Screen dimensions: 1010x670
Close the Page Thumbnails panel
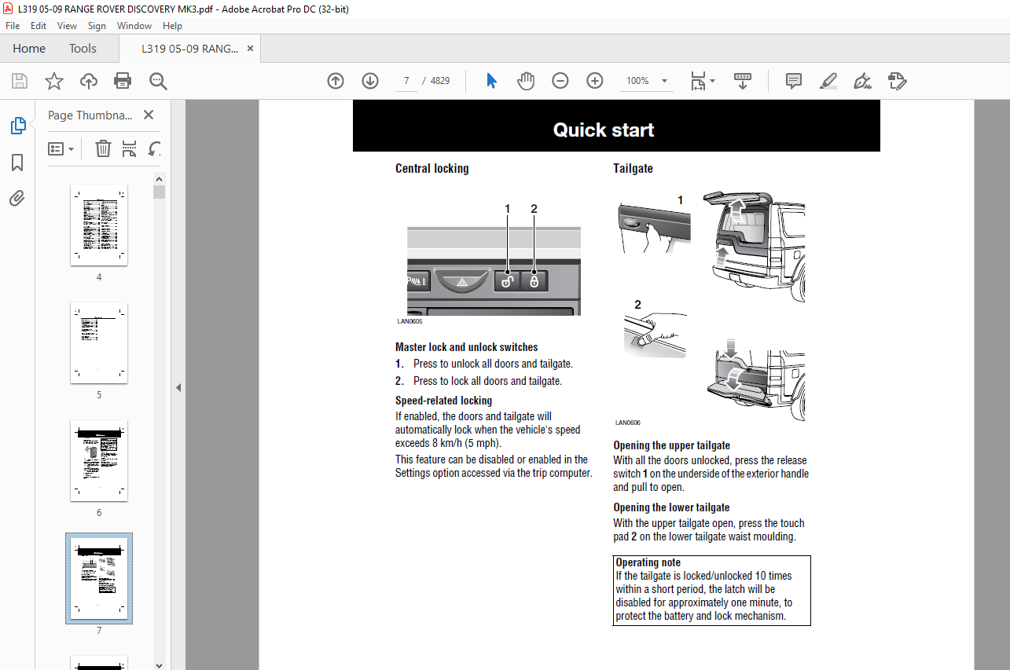[149, 115]
